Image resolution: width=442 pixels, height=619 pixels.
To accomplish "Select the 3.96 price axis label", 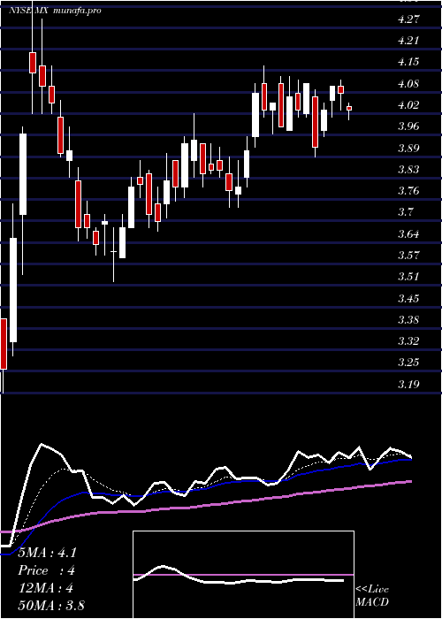I will point(408,126).
